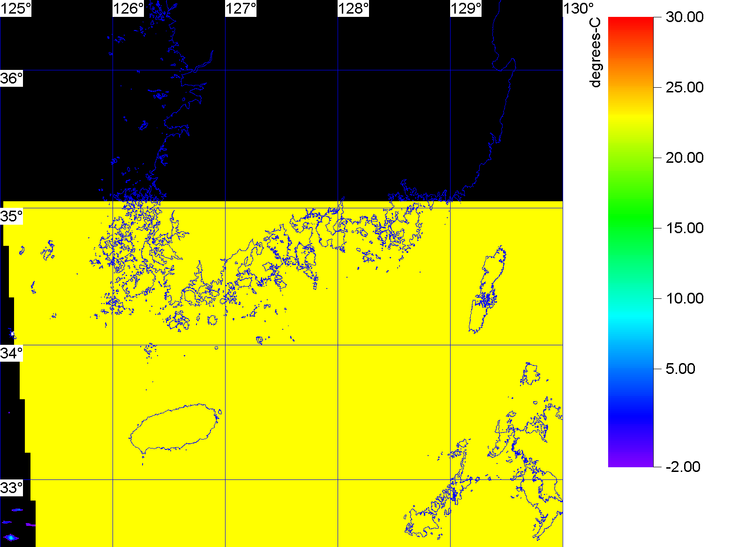Click the 34° latitude label
This screenshot has height=547, width=746.
point(12,353)
